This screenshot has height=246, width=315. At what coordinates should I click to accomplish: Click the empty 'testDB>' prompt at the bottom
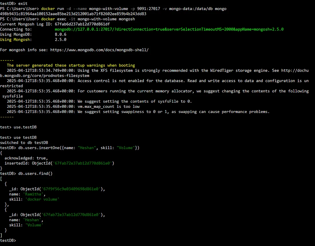point(8,240)
